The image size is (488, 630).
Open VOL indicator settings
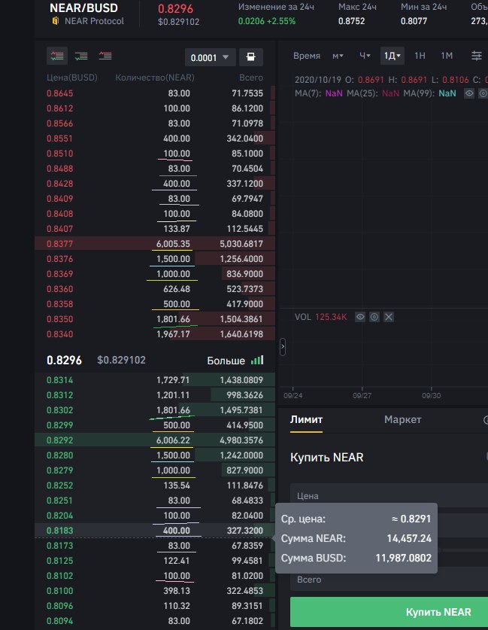[x=374, y=317]
